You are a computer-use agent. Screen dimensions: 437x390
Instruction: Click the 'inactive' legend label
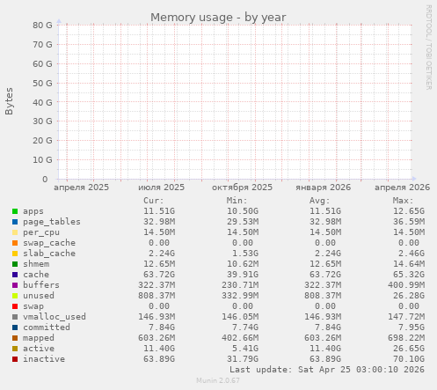[x=44, y=359]
